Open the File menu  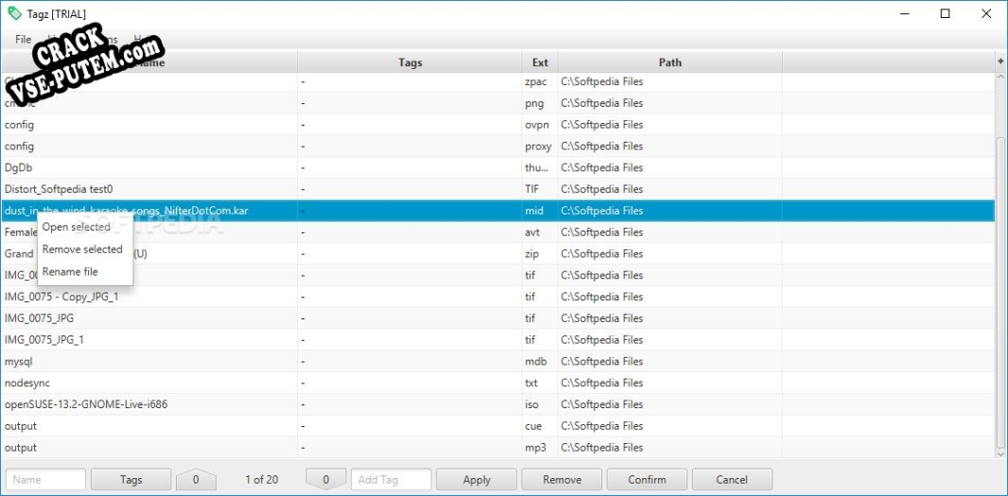(24, 40)
